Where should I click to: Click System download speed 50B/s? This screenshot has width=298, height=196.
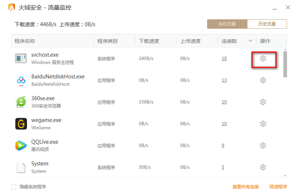click(145, 167)
